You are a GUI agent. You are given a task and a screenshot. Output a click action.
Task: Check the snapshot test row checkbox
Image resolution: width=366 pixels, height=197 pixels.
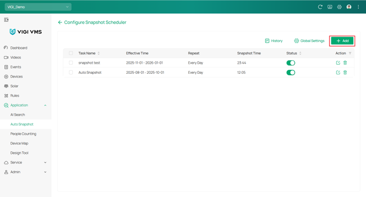click(x=71, y=63)
